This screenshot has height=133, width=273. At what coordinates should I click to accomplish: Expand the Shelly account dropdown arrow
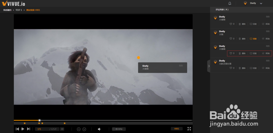(261, 3)
